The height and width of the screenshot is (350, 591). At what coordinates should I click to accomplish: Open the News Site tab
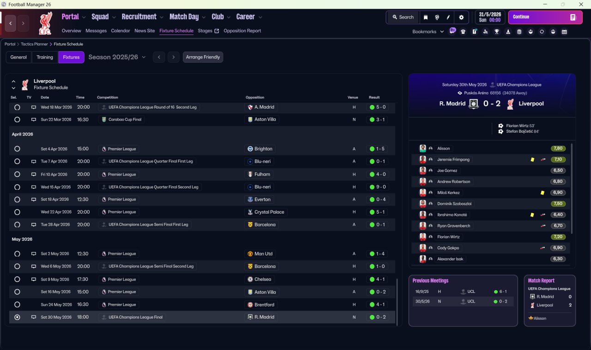tap(145, 31)
